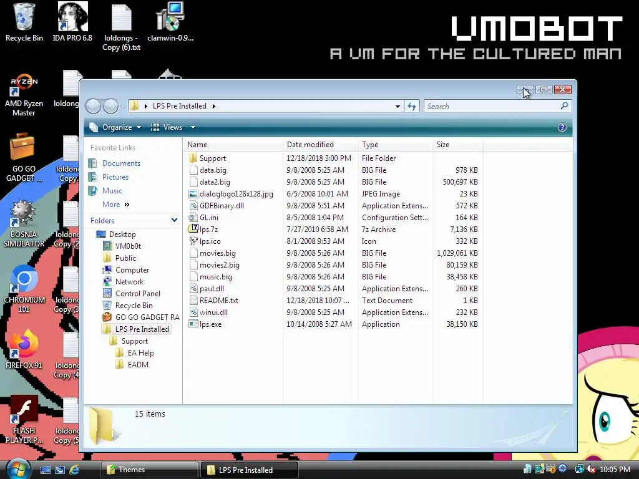Image resolution: width=639 pixels, height=479 pixels.
Task: Click the Explorer Forward arrow button
Action: coord(110,106)
